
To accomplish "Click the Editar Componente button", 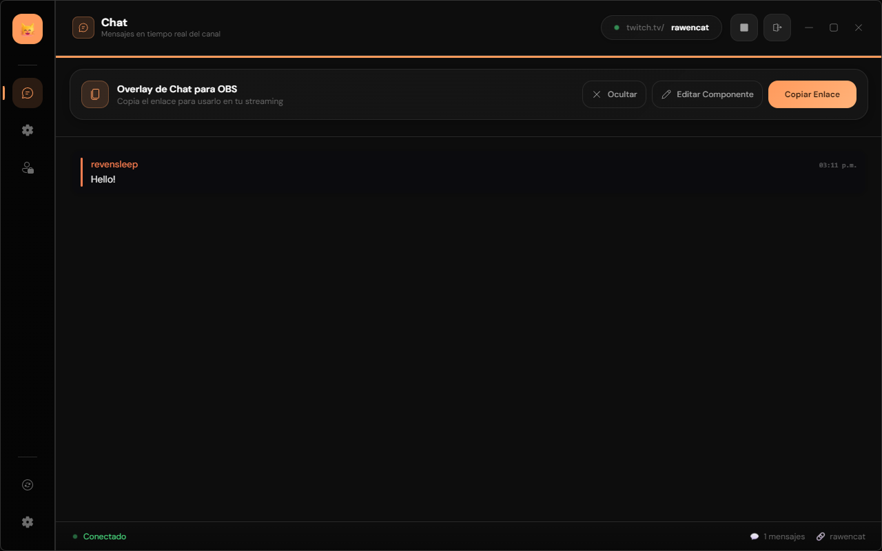I will click(x=707, y=94).
